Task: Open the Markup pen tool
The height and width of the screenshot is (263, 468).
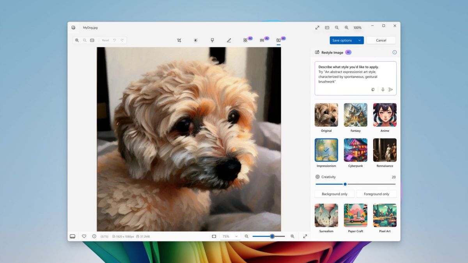Action: coord(229,40)
